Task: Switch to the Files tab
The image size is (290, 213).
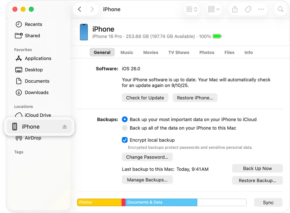Action: pos(229,52)
